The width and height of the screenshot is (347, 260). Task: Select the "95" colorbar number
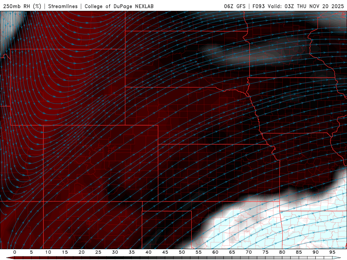pyautogui.click(x=332, y=252)
